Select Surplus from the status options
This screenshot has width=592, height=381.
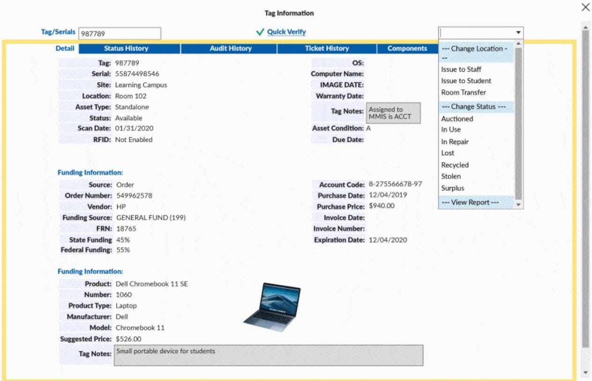[455, 188]
